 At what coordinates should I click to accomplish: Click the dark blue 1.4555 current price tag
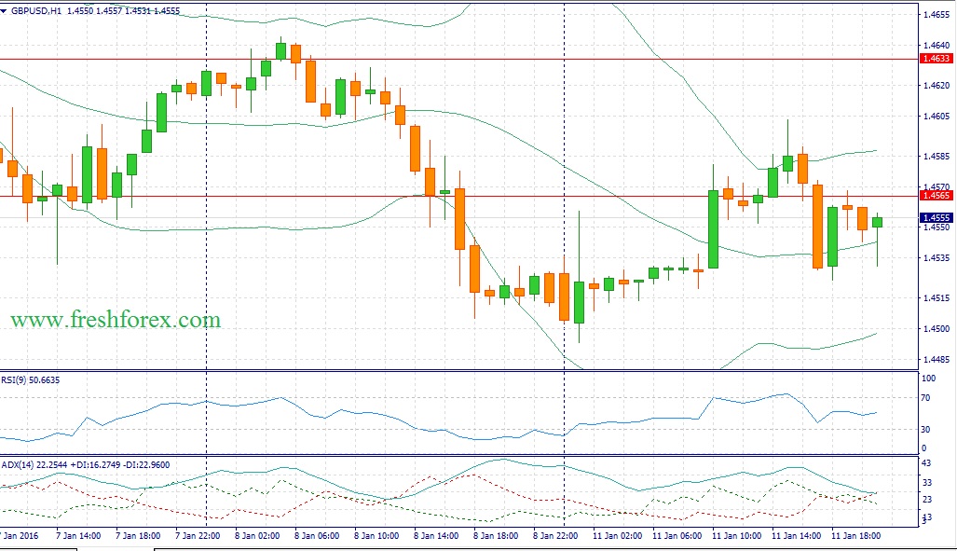pos(935,216)
